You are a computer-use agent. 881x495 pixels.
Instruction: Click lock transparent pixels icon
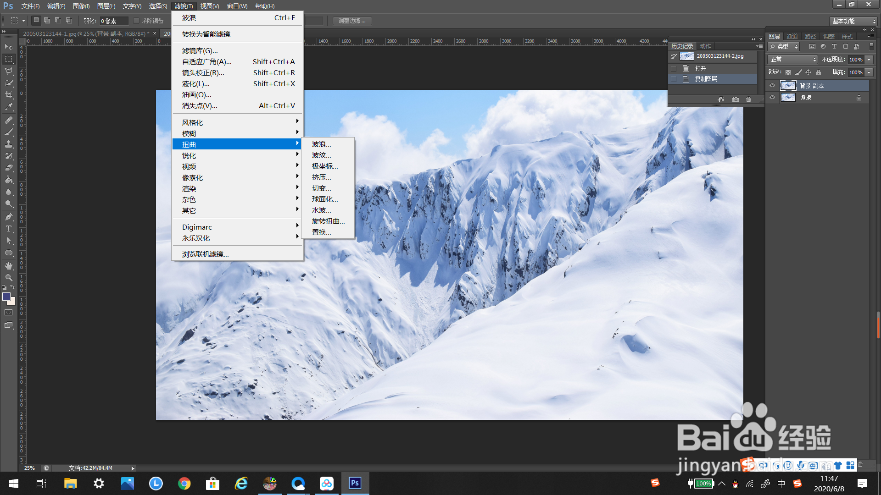788,72
